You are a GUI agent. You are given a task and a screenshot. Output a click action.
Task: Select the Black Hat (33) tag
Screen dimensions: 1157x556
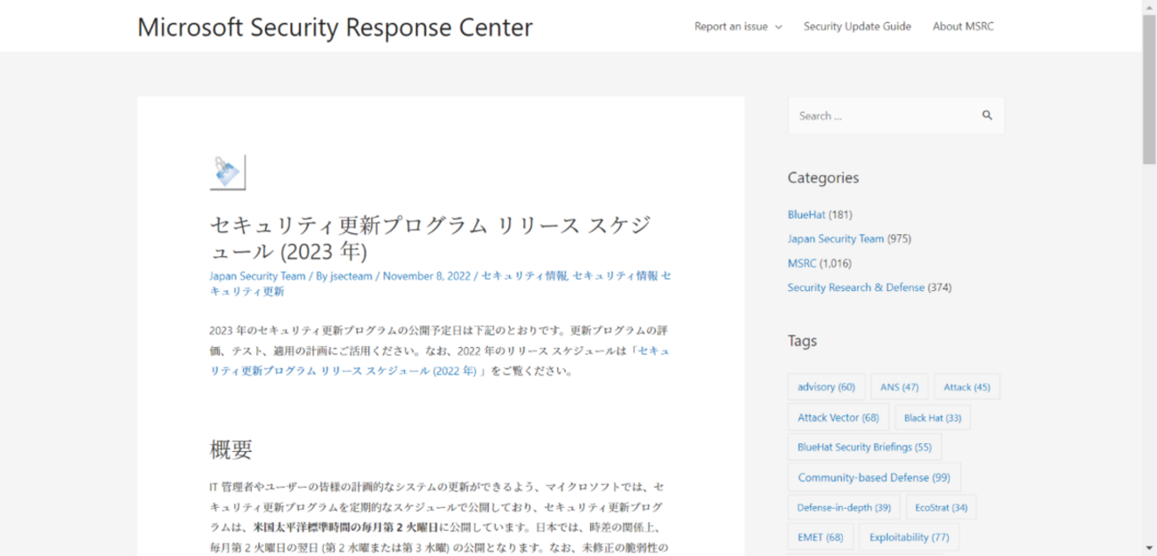point(932,417)
